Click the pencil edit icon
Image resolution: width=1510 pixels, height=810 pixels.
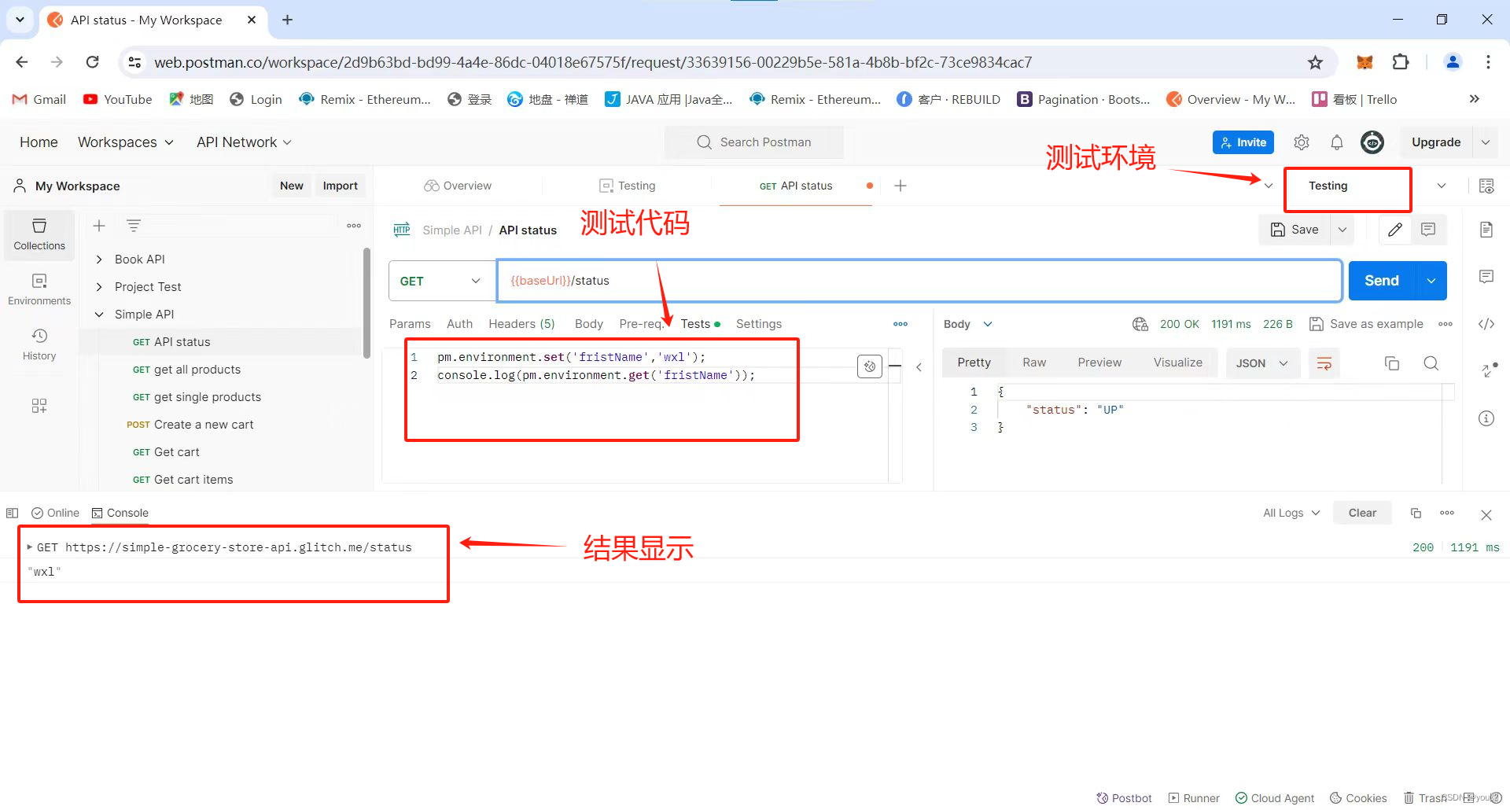click(x=1395, y=230)
